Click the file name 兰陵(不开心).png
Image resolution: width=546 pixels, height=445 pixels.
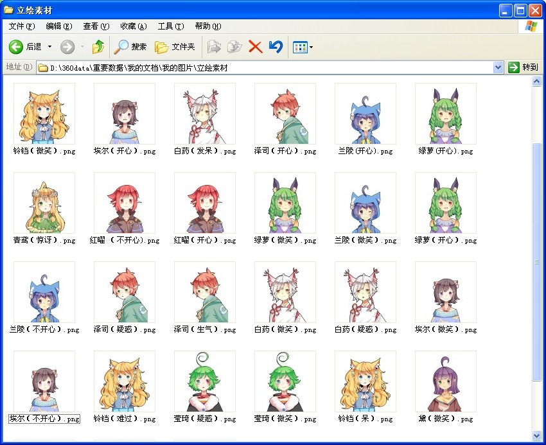(44, 329)
